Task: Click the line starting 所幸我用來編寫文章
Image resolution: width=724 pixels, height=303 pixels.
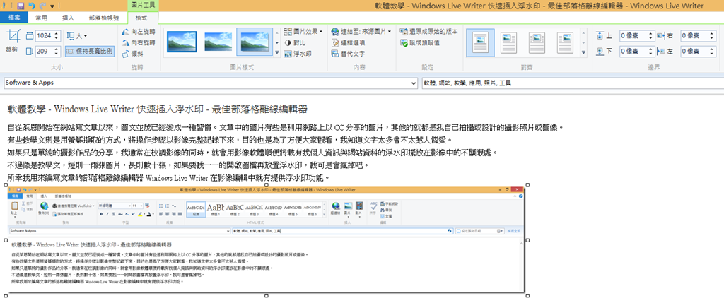Action: [x=168, y=177]
